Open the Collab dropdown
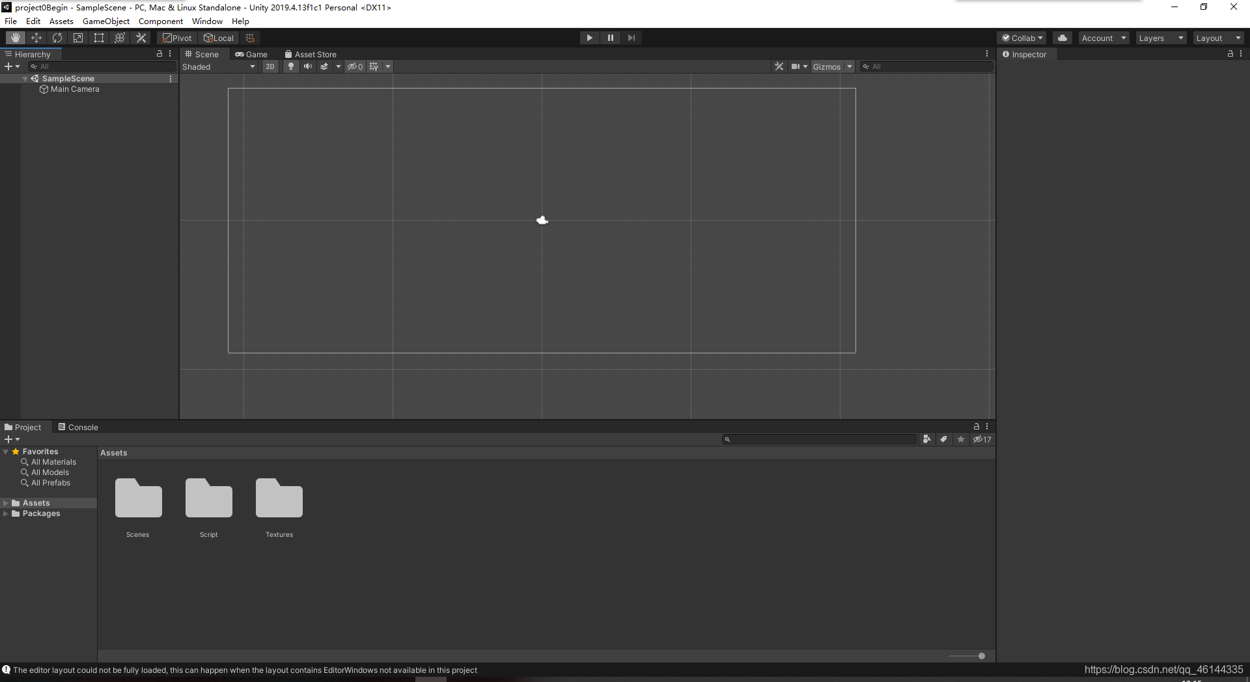 1023,38
